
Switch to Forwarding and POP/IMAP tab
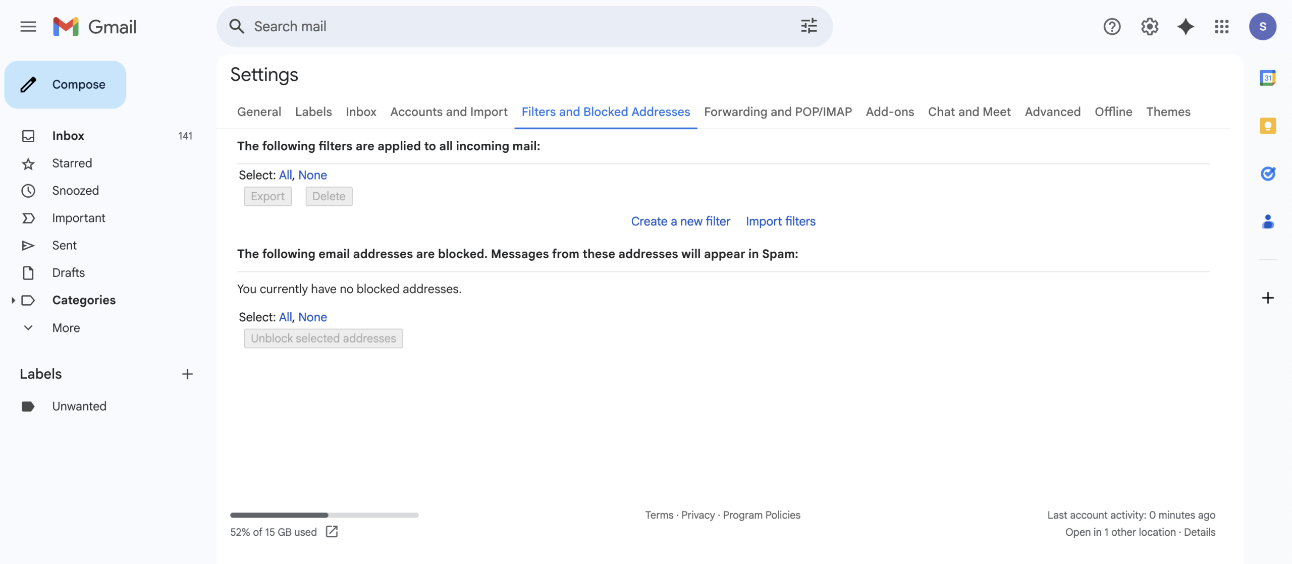(778, 111)
